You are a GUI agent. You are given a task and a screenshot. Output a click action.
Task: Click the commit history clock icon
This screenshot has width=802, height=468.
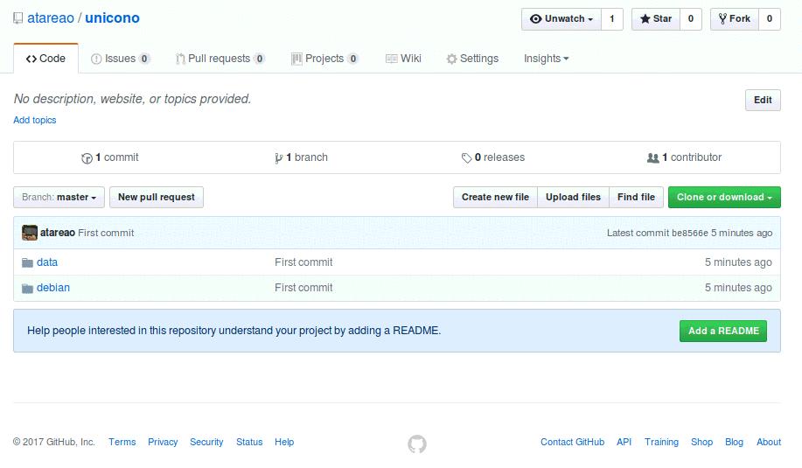pos(87,158)
